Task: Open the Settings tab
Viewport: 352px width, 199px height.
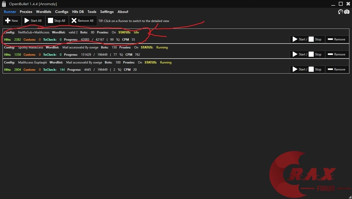Action: coord(107,12)
